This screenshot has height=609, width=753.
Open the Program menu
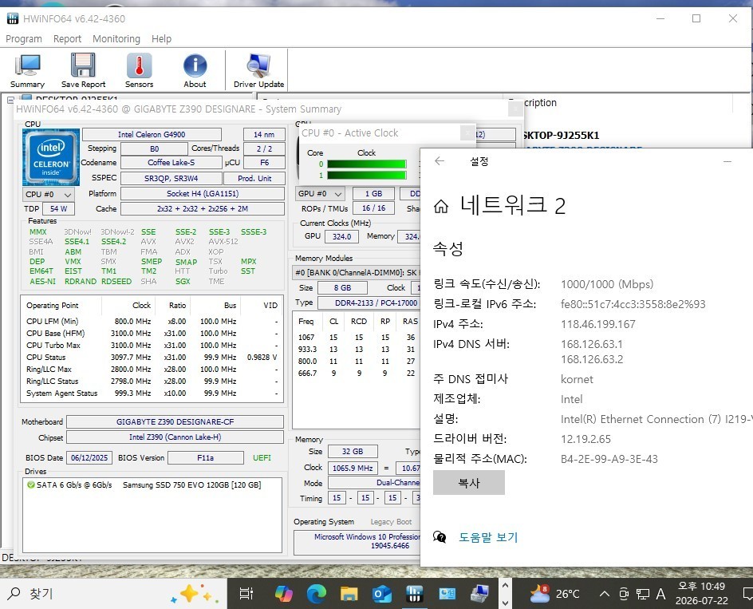[x=24, y=39]
